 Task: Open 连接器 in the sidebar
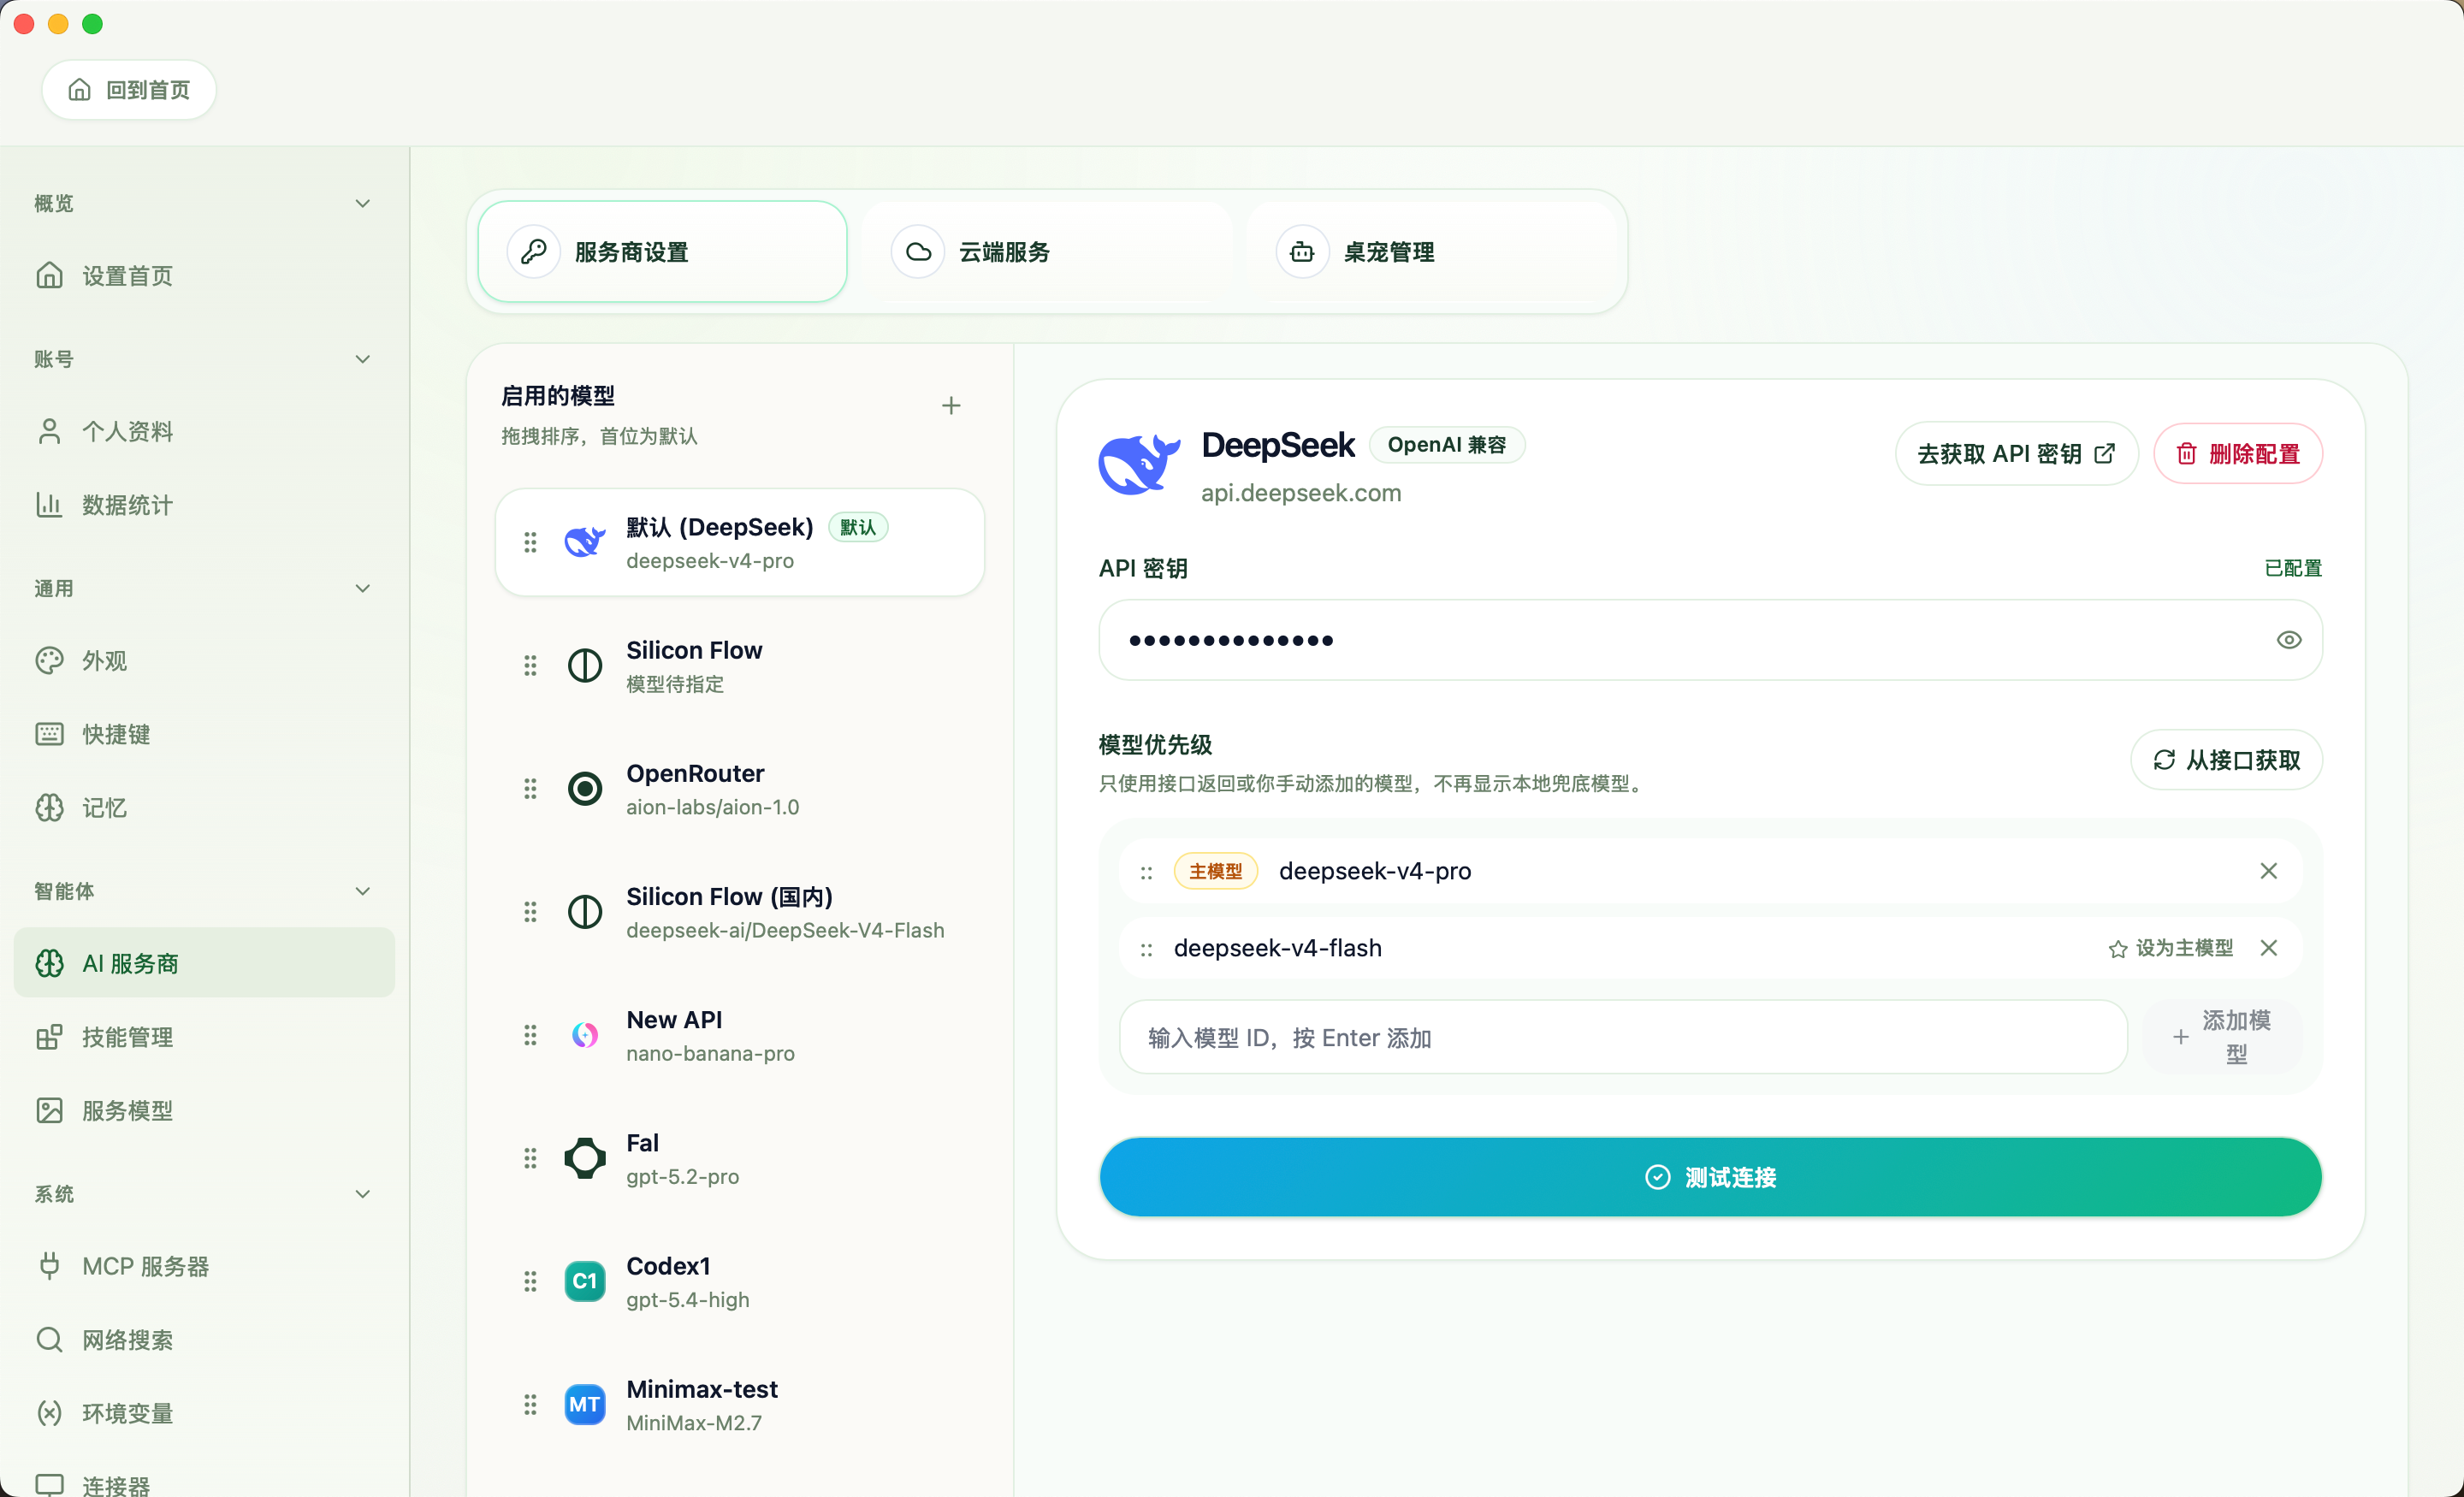tap(204, 1484)
